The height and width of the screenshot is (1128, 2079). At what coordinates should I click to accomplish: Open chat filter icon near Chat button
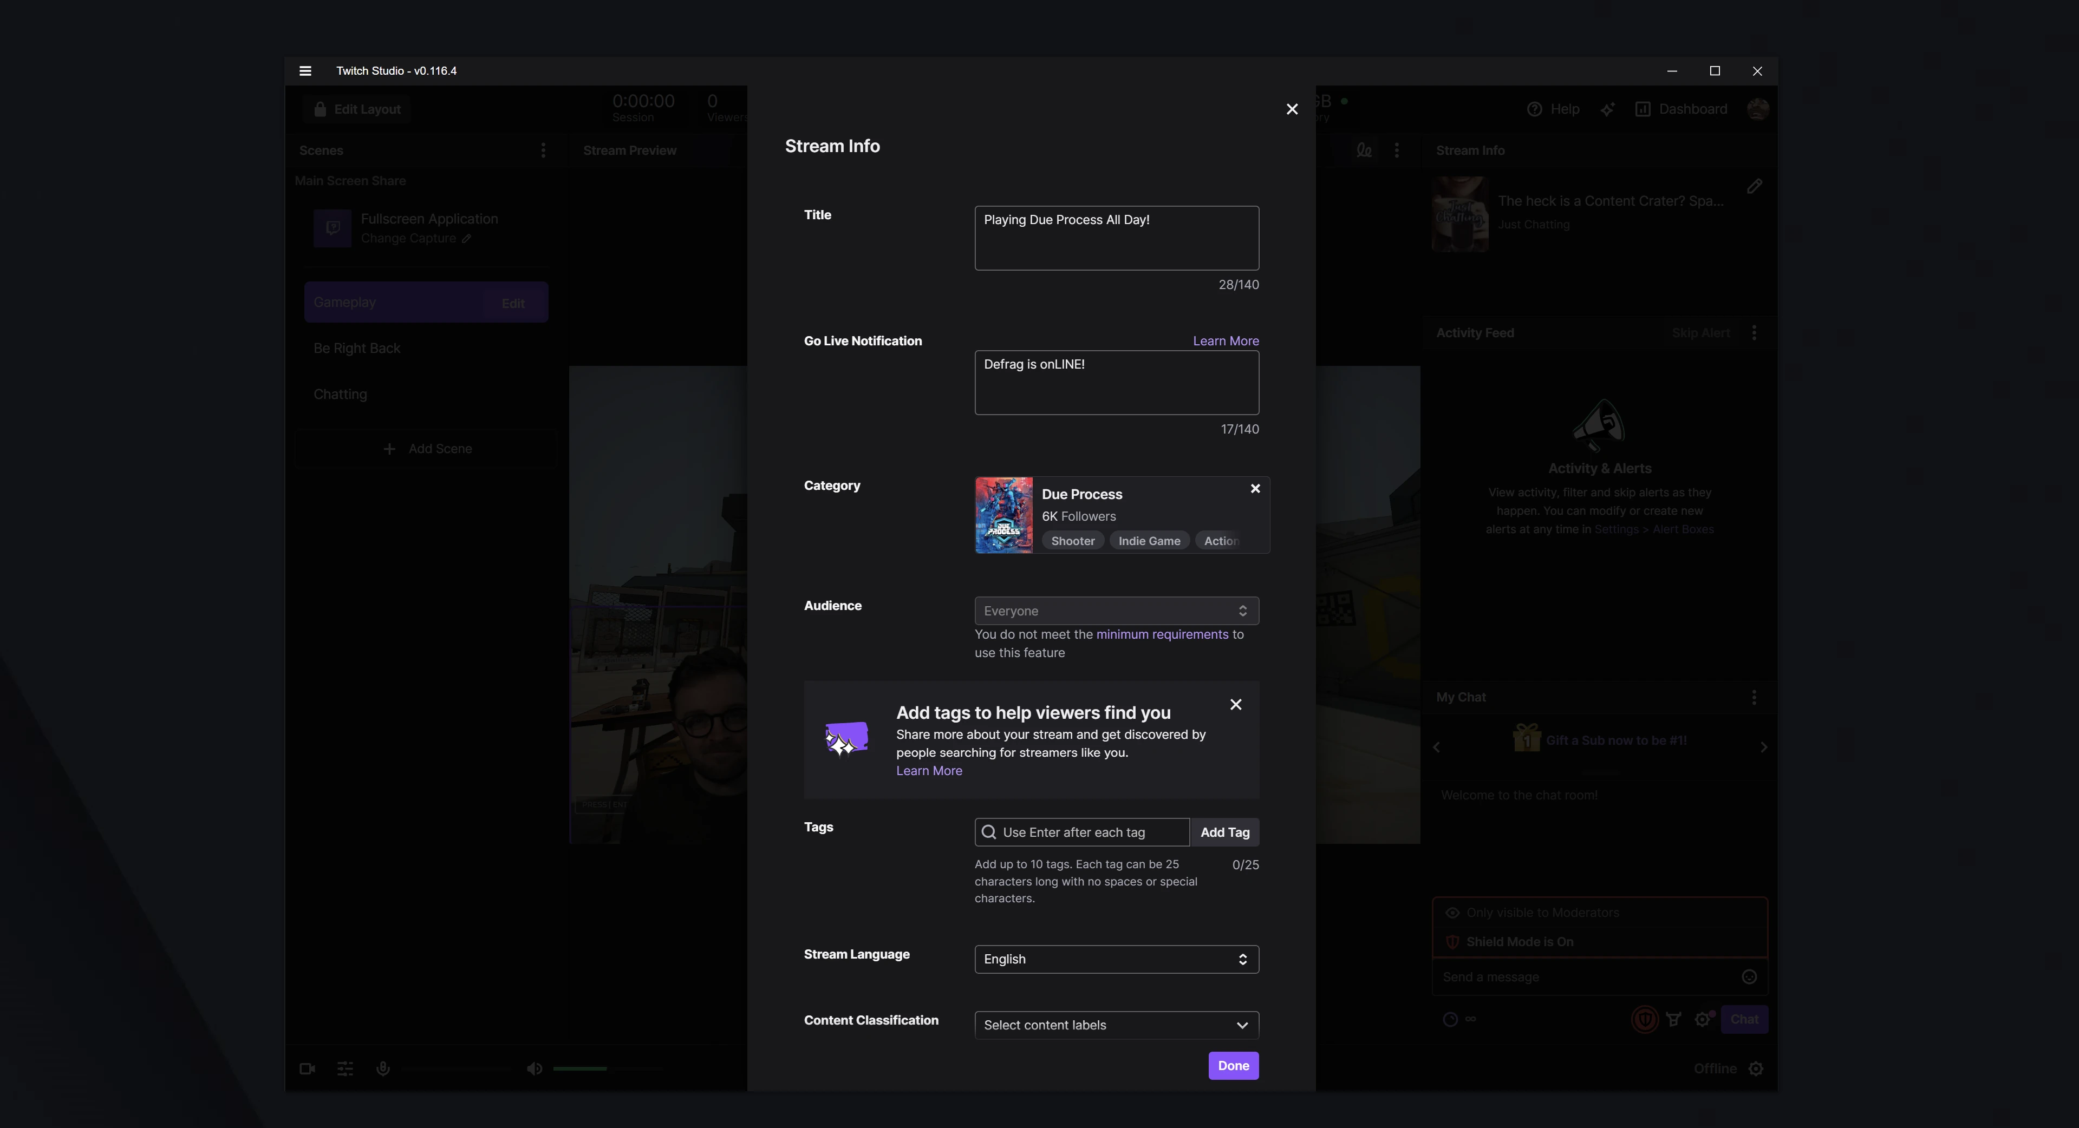1674,1019
